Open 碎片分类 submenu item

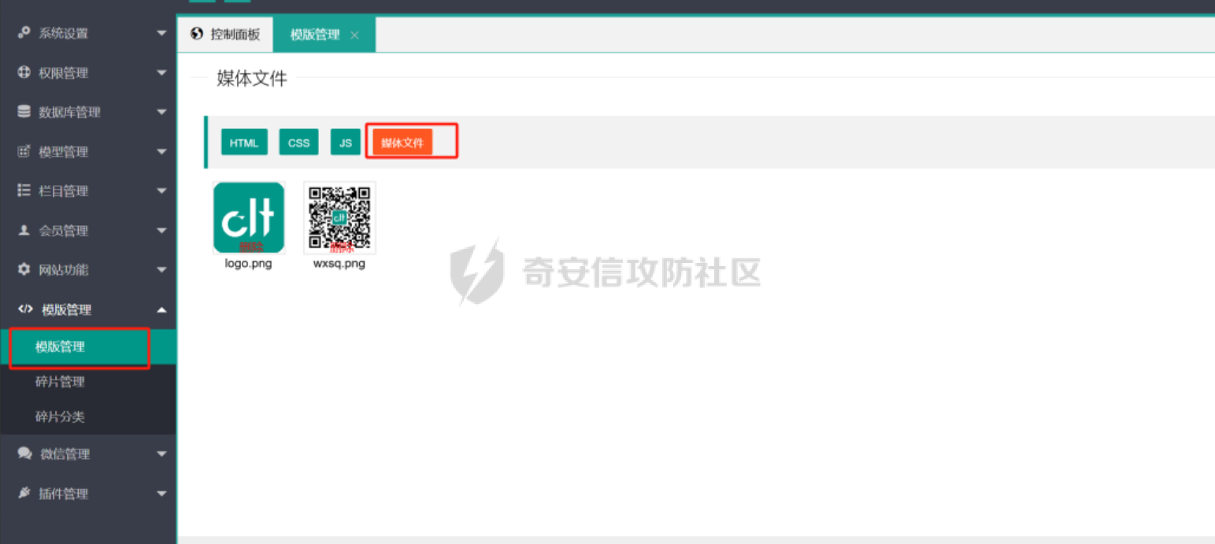click(x=60, y=416)
